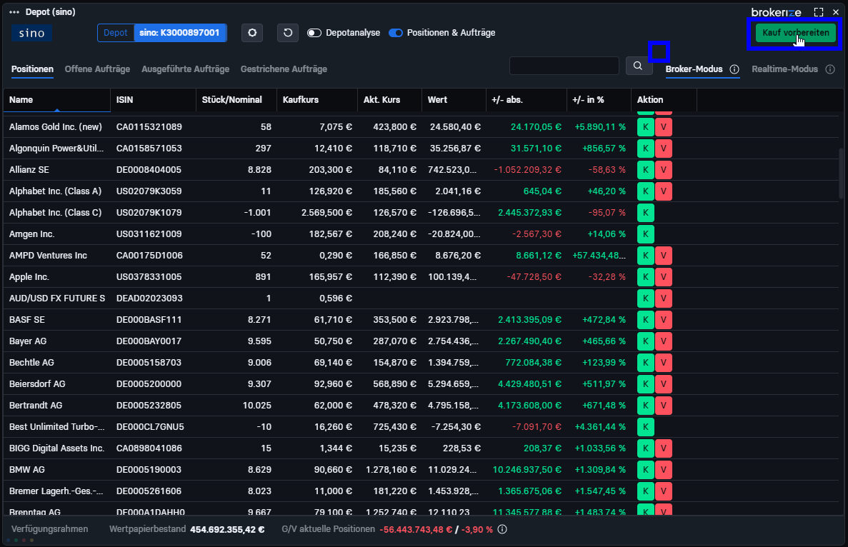
Task: Click the sino logo
Action: [x=32, y=33]
